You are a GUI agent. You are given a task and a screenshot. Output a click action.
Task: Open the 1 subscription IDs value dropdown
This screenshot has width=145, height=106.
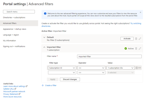121,68
